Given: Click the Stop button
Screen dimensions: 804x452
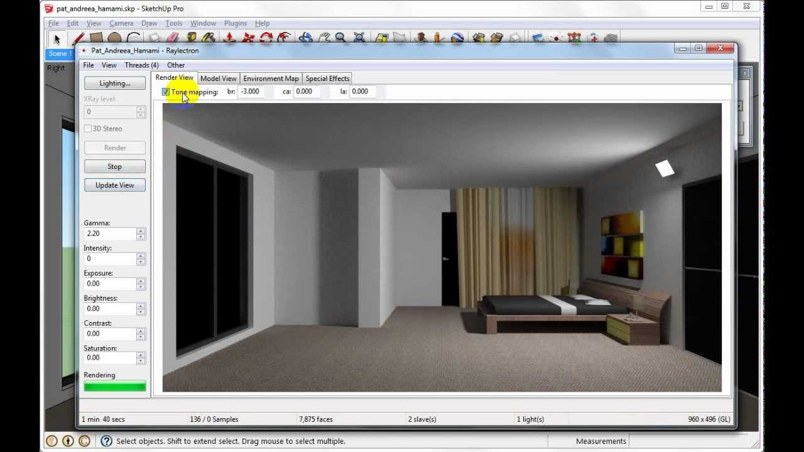Looking at the screenshot, I should [x=115, y=166].
